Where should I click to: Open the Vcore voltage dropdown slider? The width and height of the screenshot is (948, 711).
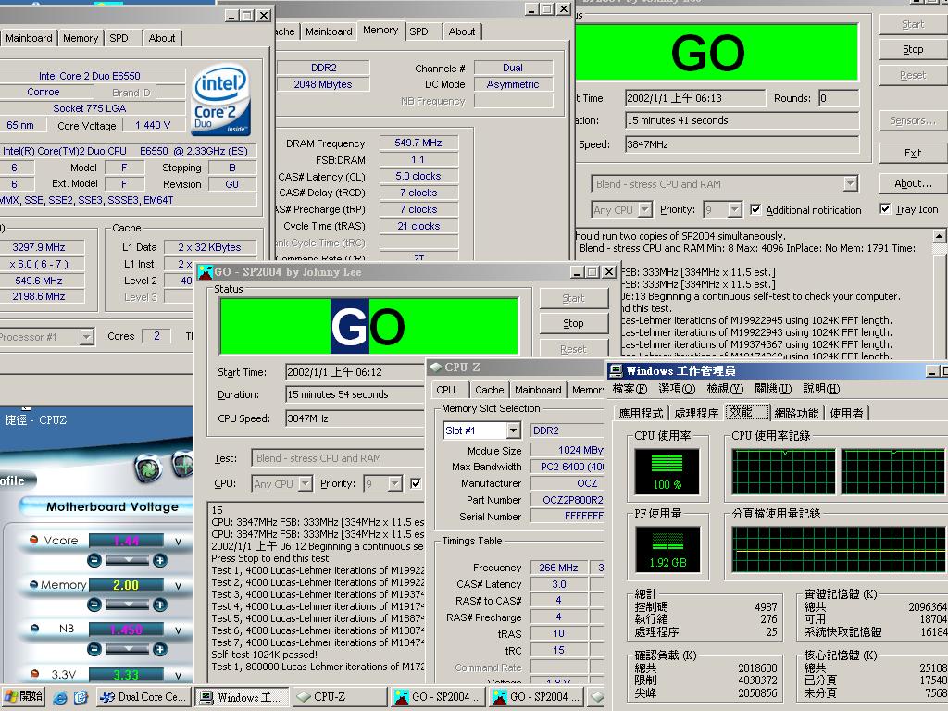click(x=127, y=560)
